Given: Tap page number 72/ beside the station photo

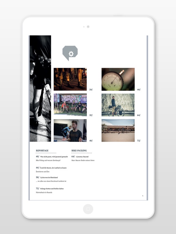Looking at the screenshot, I should pyautogui.click(x=139, y=140).
